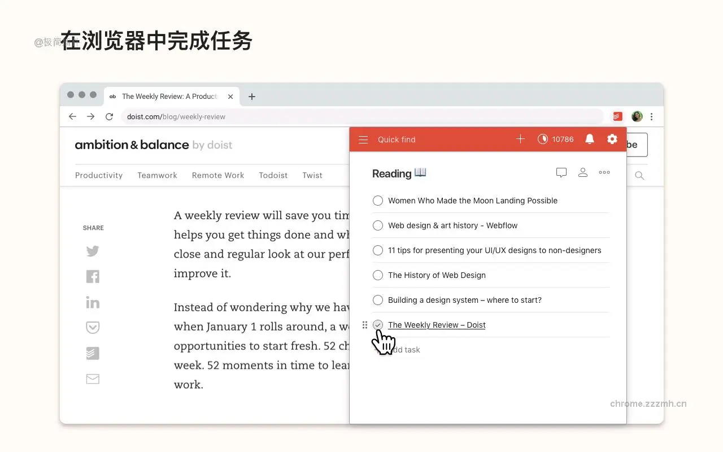Mark 'Women Who Made the Moon Landing Possible' complete
Image resolution: width=723 pixels, height=452 pixels.
(x=378, y=201)
